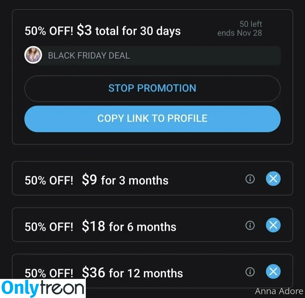The height and width of the screenshot is (298, 305).
Task: Click the "$3 total for 30 days" headline
Action: tap(129, 31)
